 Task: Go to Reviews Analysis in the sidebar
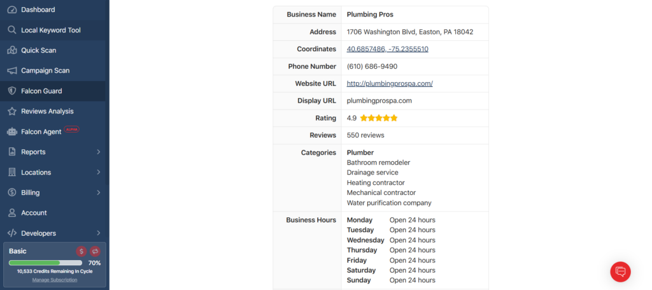(47, 112)
